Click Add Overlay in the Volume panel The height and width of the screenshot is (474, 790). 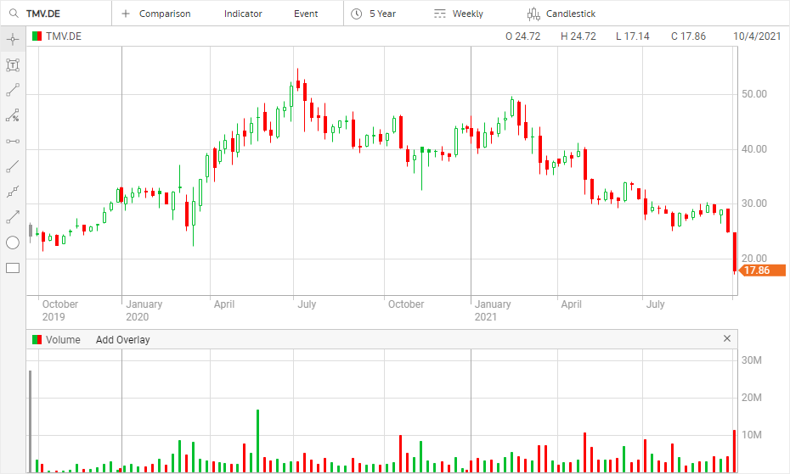(122, 340)
